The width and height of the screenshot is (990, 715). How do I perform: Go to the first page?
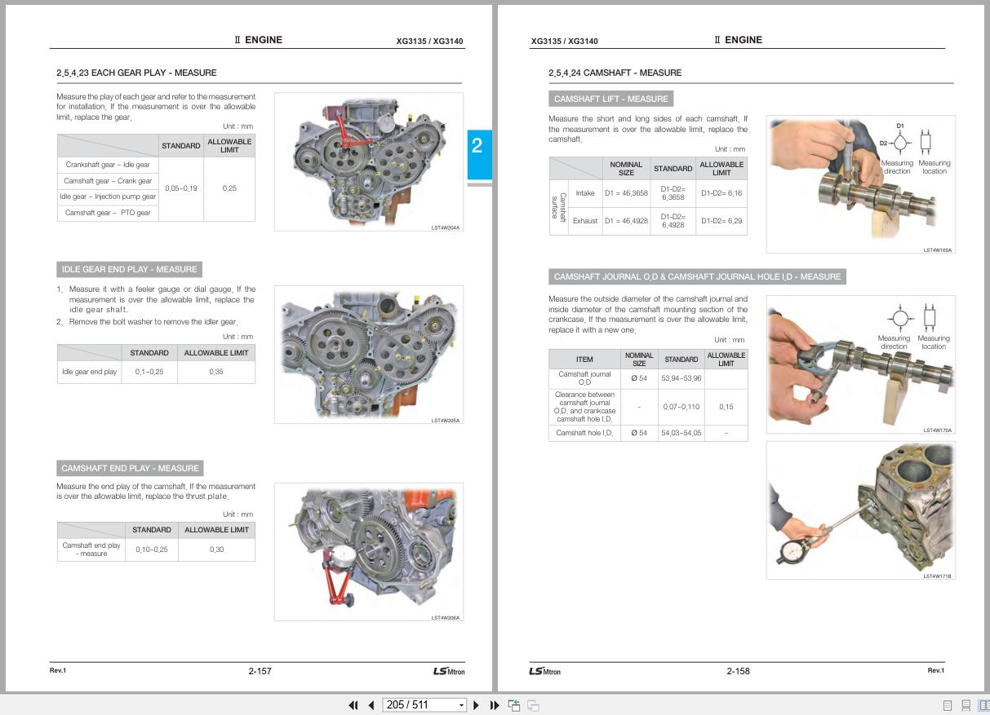[x=353, y=705]
